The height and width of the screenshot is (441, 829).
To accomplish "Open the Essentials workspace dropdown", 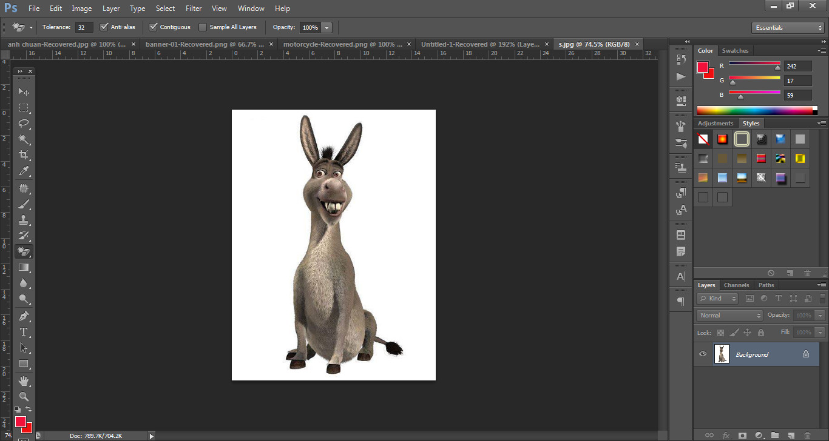I will point(788,27).
